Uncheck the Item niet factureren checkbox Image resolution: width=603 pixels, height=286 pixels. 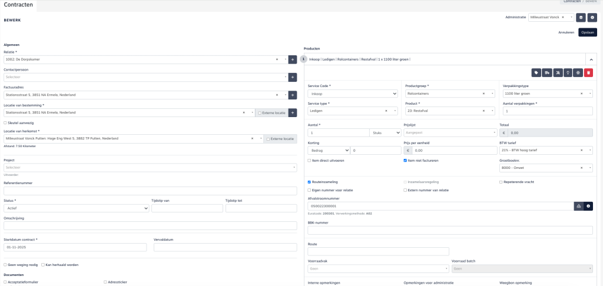(405, 160)
